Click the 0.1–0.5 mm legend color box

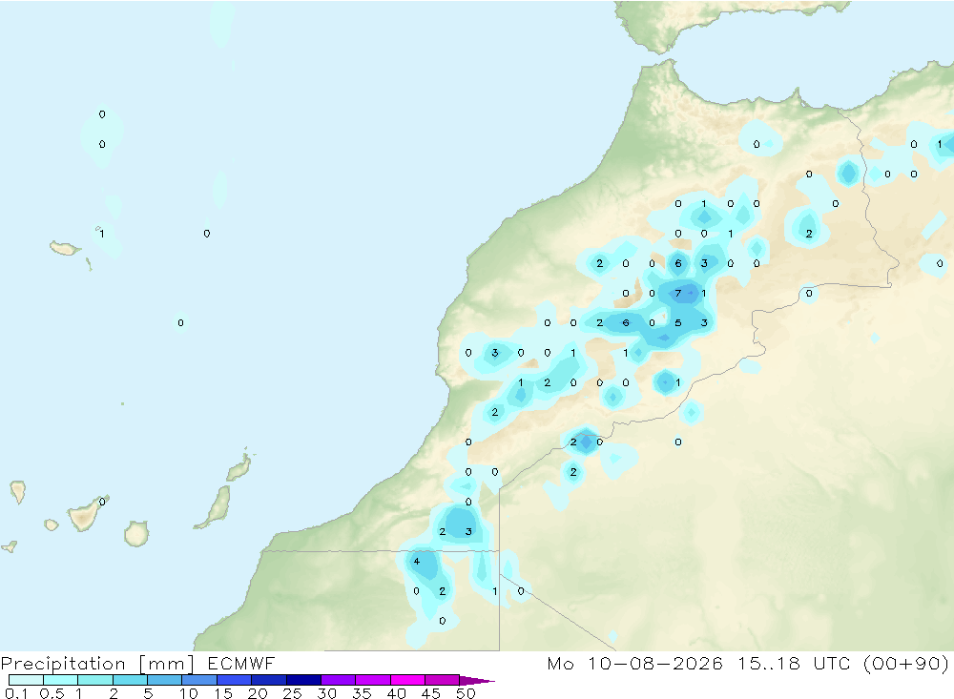tap(26, 680)
